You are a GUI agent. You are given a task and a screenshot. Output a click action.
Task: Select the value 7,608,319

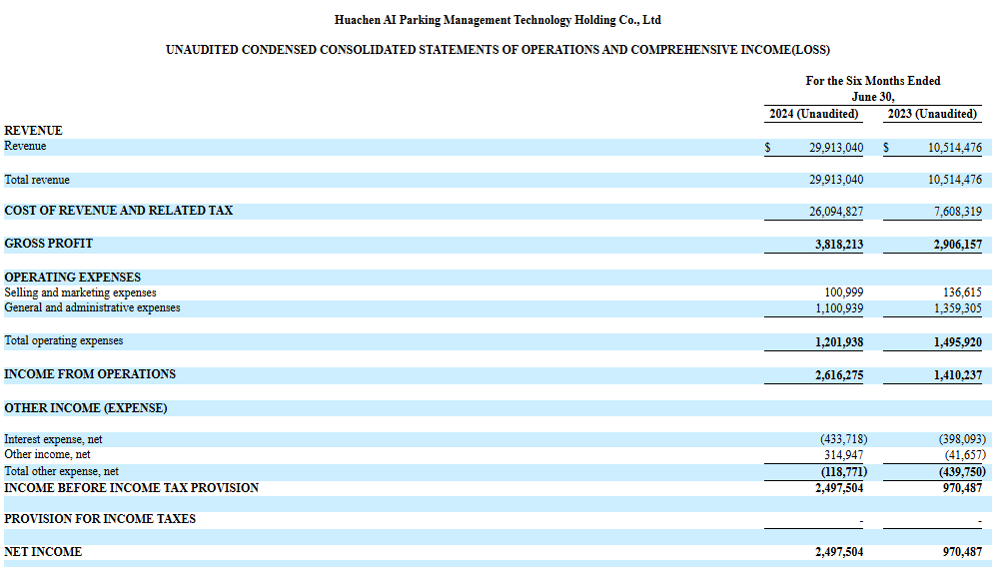click(958, 212)
